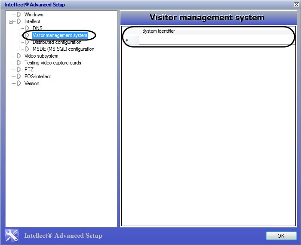Open MSDE (MS SQL) configuration

pos(63,49)
